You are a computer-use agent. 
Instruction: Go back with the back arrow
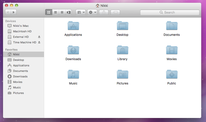[x=8, y=12]
